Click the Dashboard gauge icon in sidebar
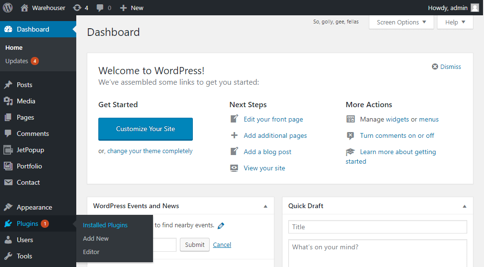This screenshot has height=267, width=484. (x=8, y=29)
